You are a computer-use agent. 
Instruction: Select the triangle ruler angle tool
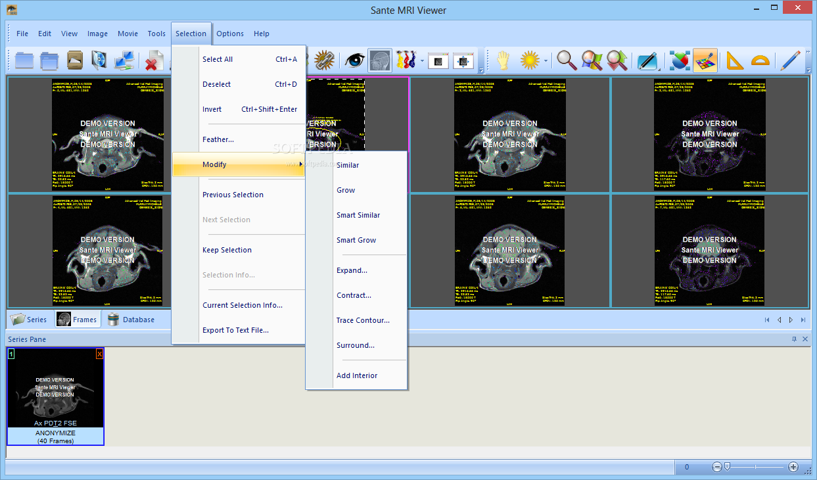tap(734, 60)
